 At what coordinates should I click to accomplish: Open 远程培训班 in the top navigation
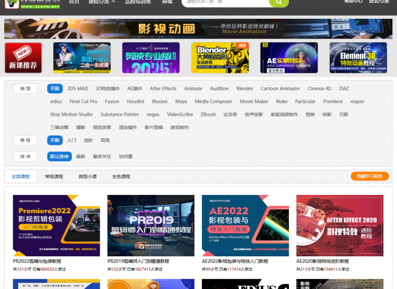click(138, 2)
